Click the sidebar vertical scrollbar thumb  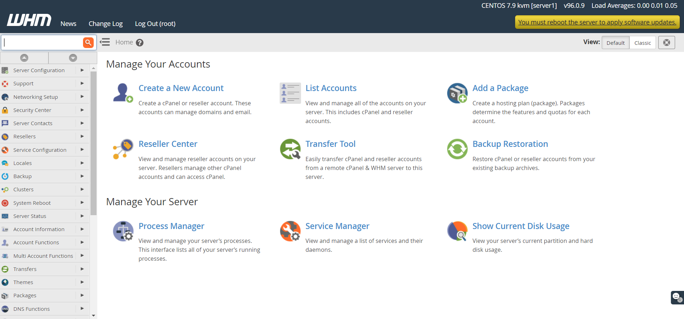[93, 142]
